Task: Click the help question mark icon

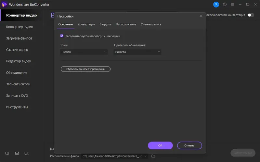Action: 225,5
